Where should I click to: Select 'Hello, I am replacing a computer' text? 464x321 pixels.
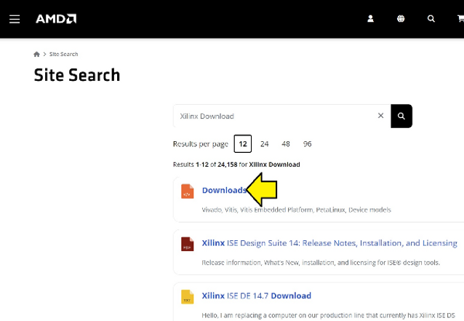[x=328, y=315]
